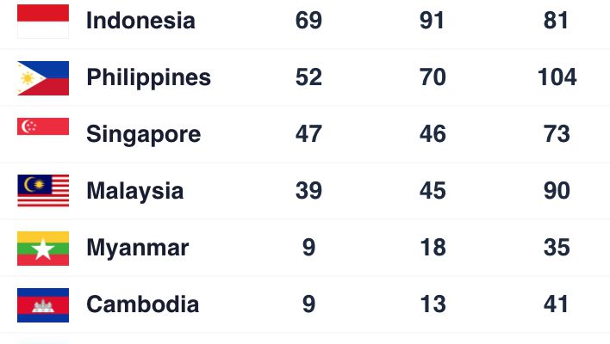Click the Indonesia flag icon
This screenshot has height=344, width=610.
click(x=43, y=21)
